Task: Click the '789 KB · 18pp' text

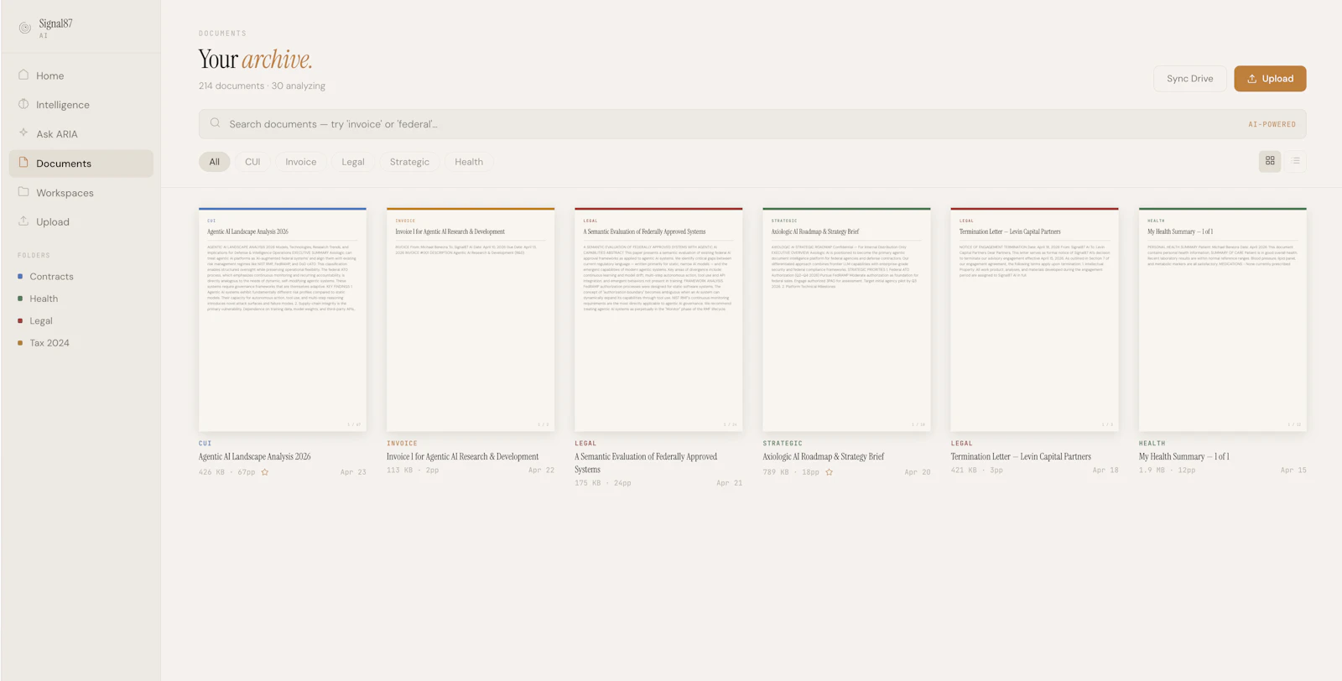Action: point(791,472)
